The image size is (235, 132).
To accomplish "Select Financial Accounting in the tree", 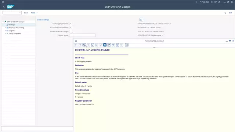I will click(x=17, y=28).
